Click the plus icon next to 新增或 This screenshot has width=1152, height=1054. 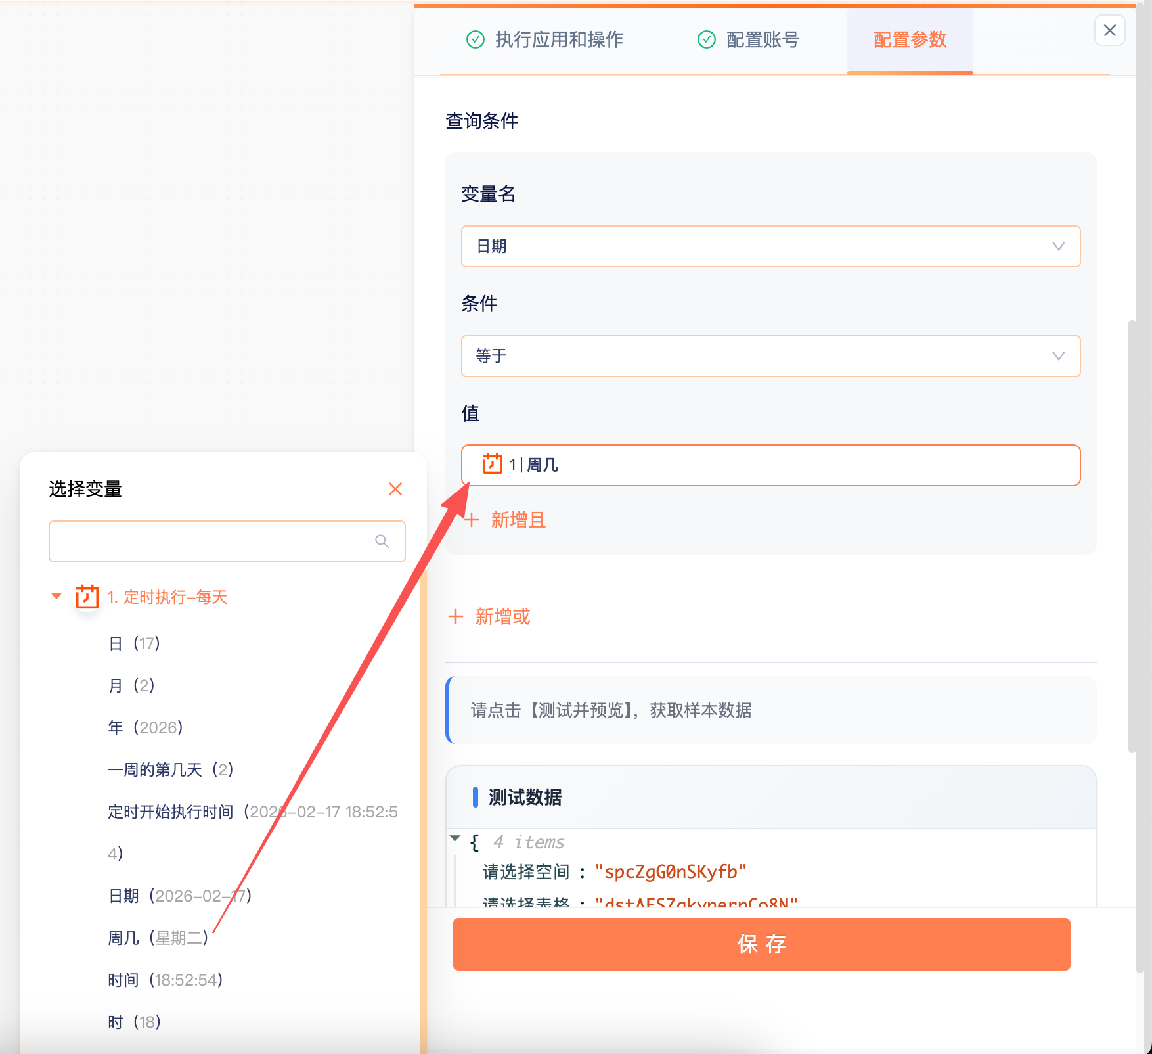coord(455,616)
